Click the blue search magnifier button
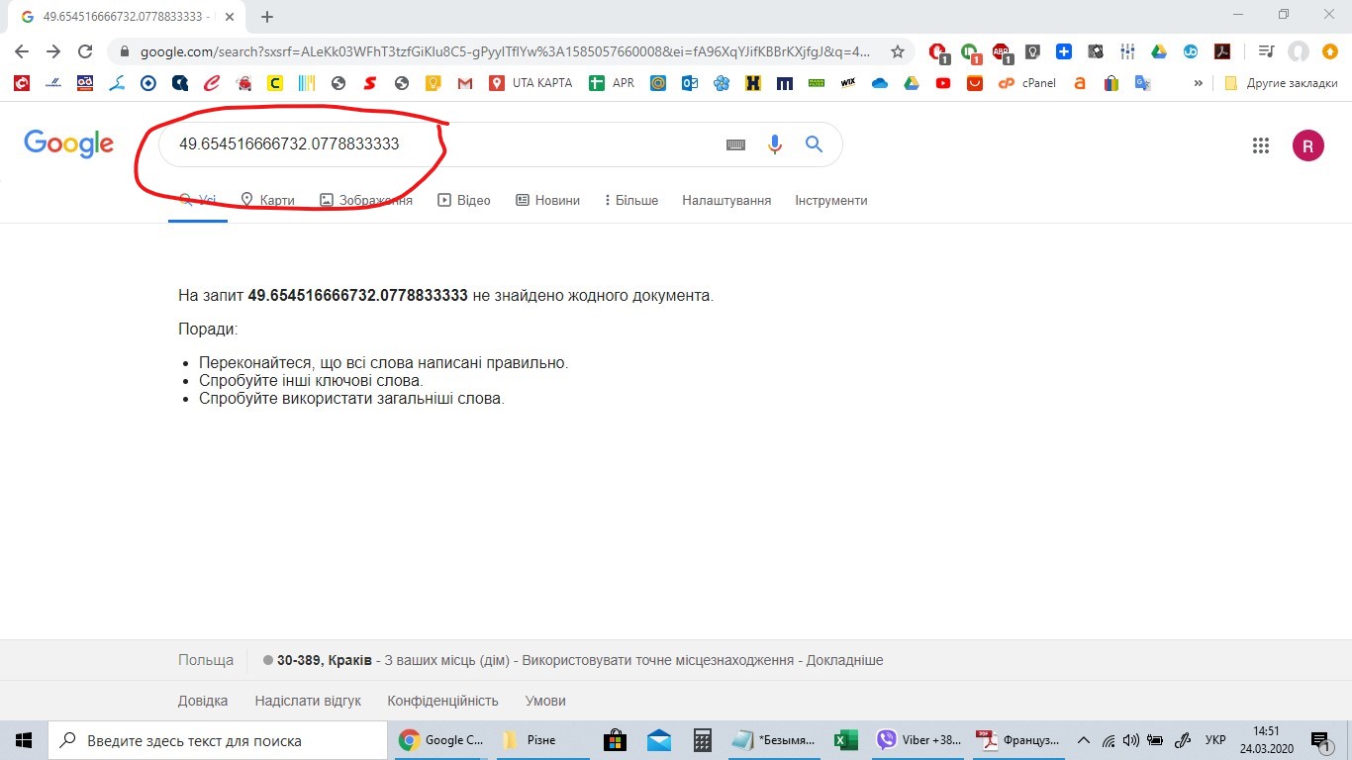This screenshot has height=760, width=1352. point(814,144)
